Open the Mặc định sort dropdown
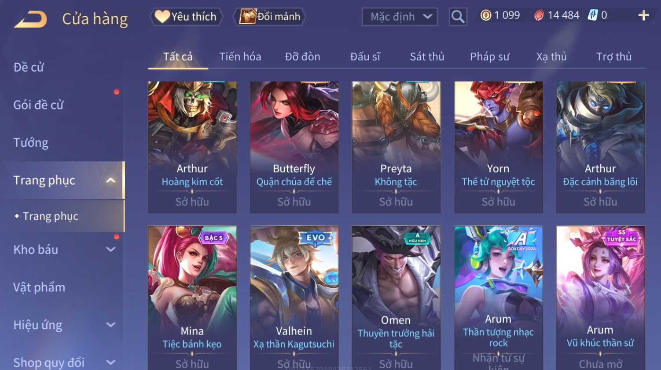The height and width of the screenshot is (370, 661). click(x=400, y=17)
